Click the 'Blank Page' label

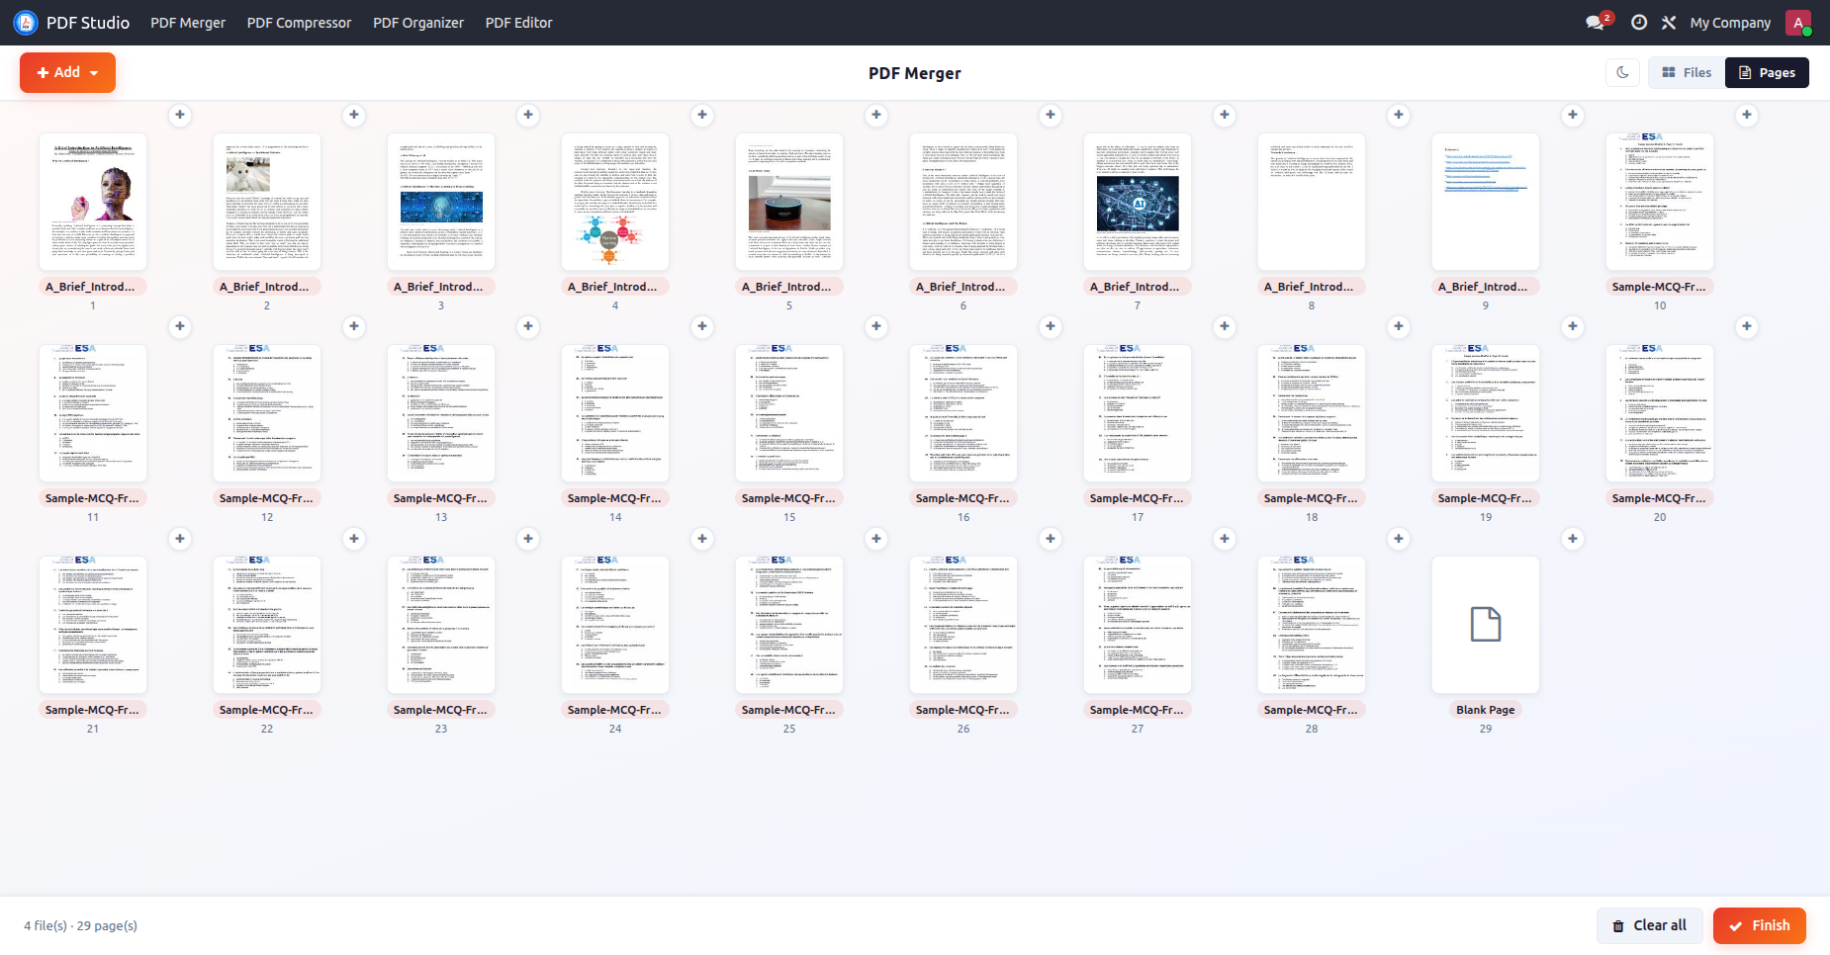click(1486, 710)
